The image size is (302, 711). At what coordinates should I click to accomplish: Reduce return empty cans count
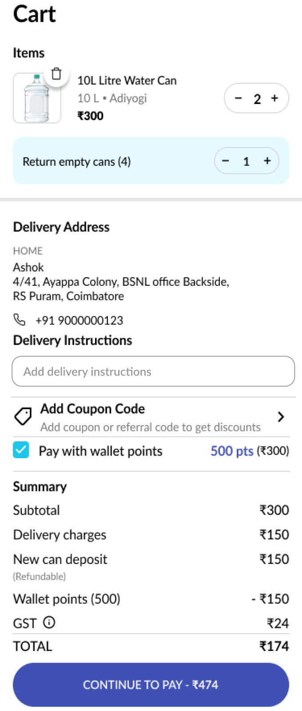coord(226,161)
